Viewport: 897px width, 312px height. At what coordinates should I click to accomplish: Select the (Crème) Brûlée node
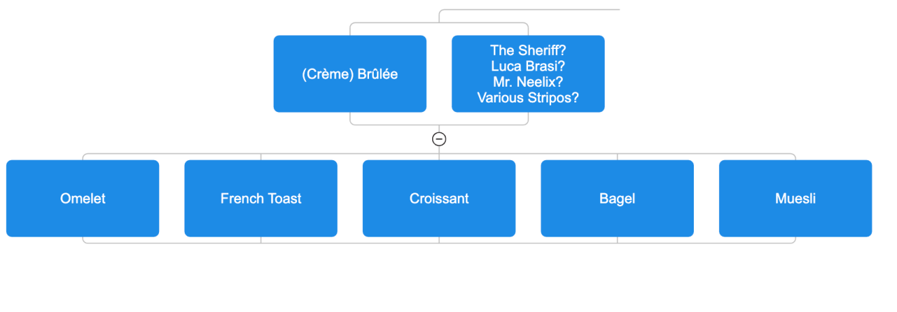350,74
